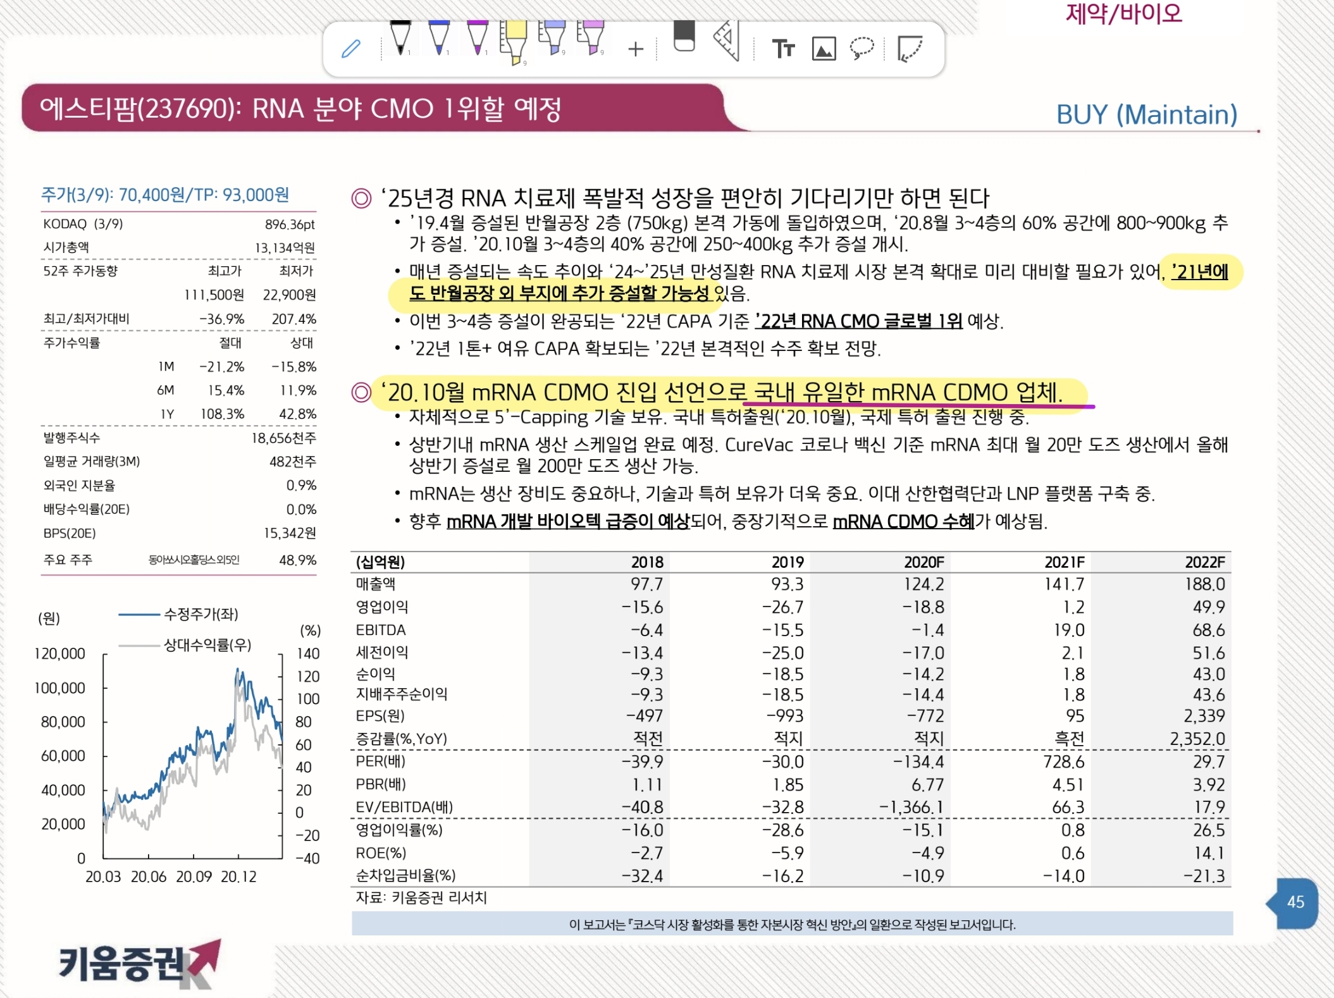Toggle the blue pencil drawing mode icon
Screen dimensions: 1334x998
tap(351, 49)
